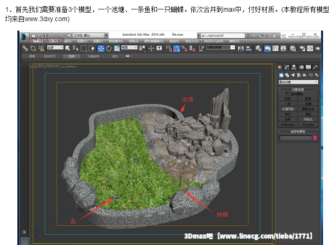Activate the Select and Rotate tool
Image resolution: width=331 pixels, height=245 pixels.
pyautogui.click(x=109, y=48)
